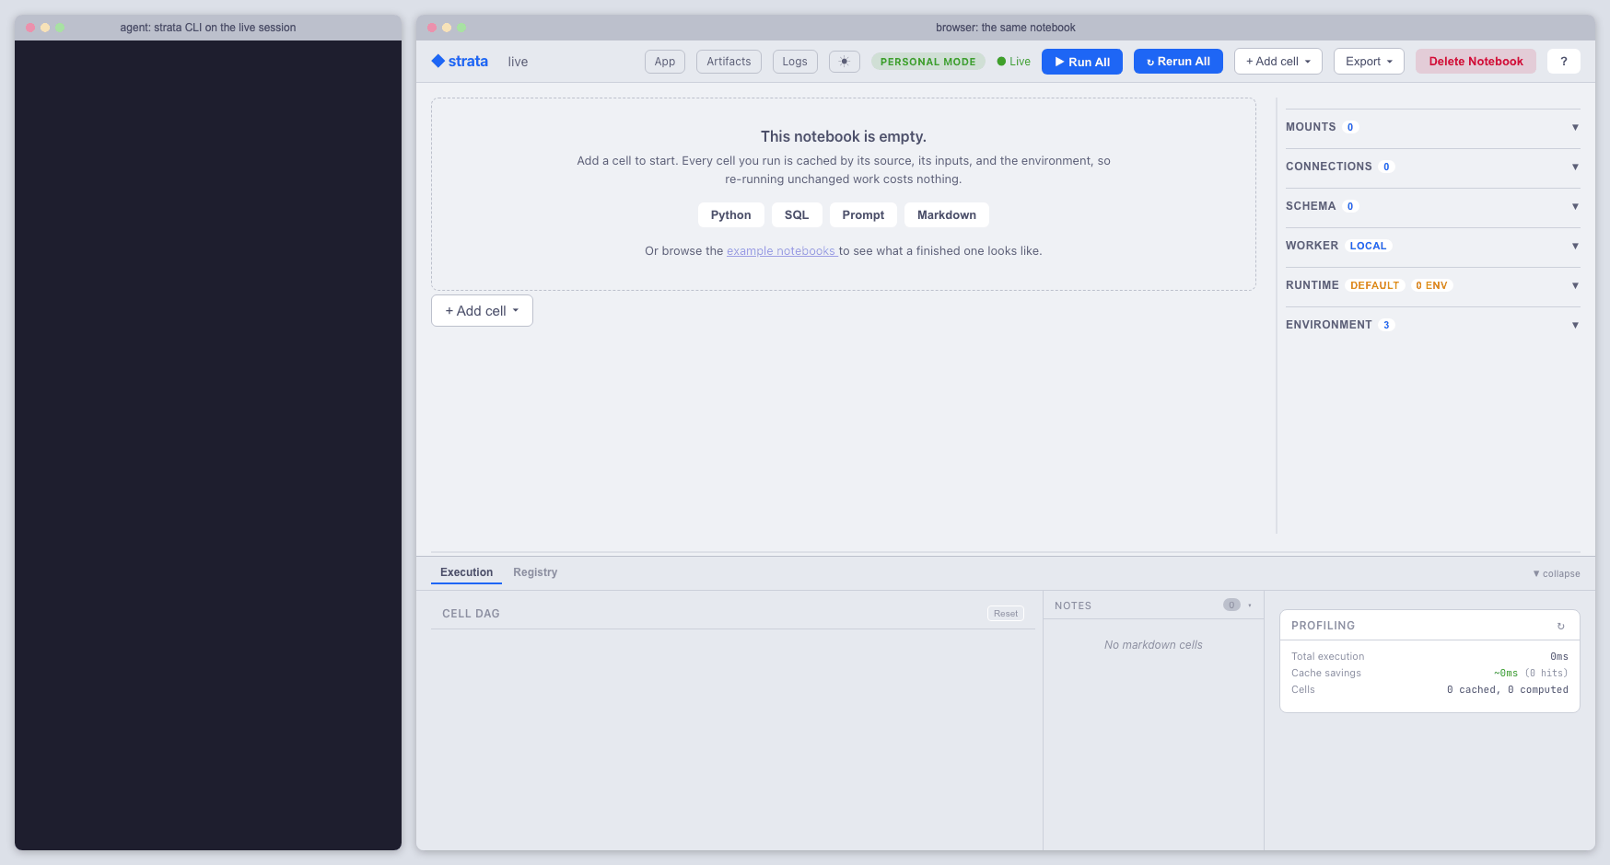Expand the Schema section
This screenshot has width=1610, height=865.
[x=1433, y=206]
